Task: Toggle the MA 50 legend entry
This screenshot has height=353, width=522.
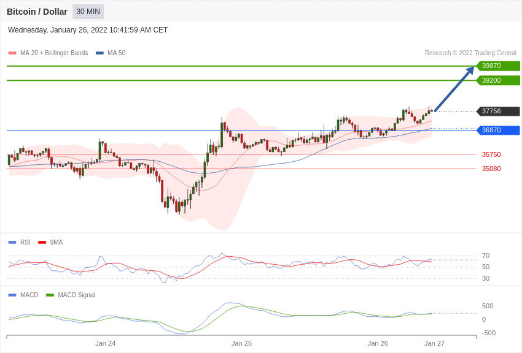Action: coord(111,53)
